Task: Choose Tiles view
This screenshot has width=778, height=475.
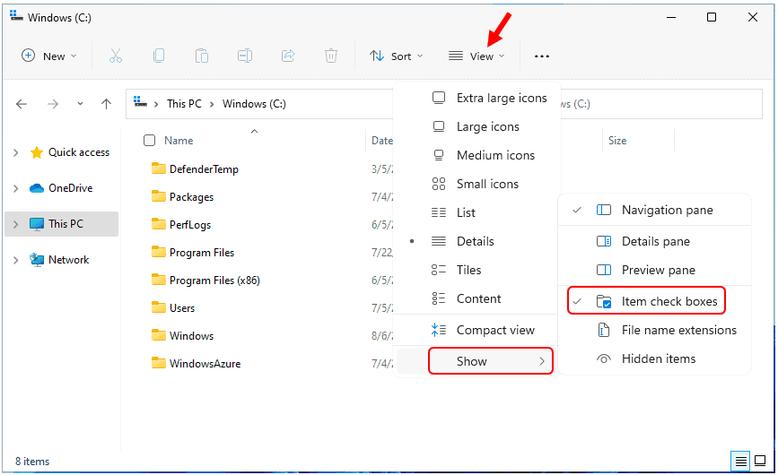Action: (x=476, y=270)
